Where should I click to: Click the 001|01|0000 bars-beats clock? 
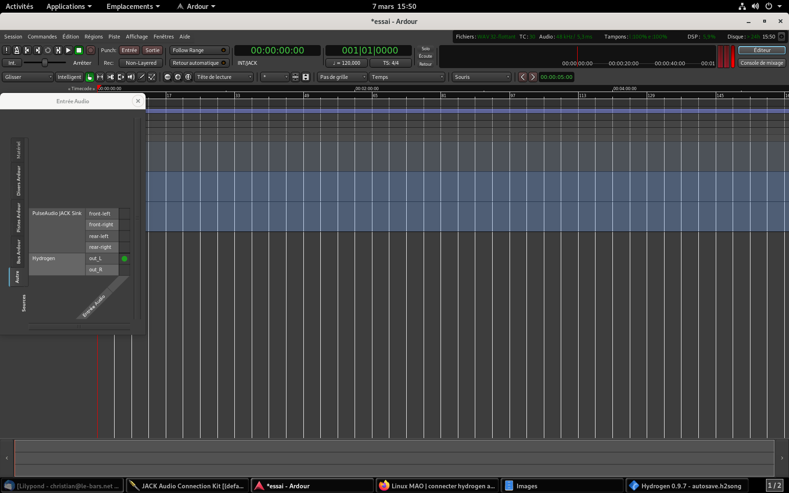(x=370, y=50)
